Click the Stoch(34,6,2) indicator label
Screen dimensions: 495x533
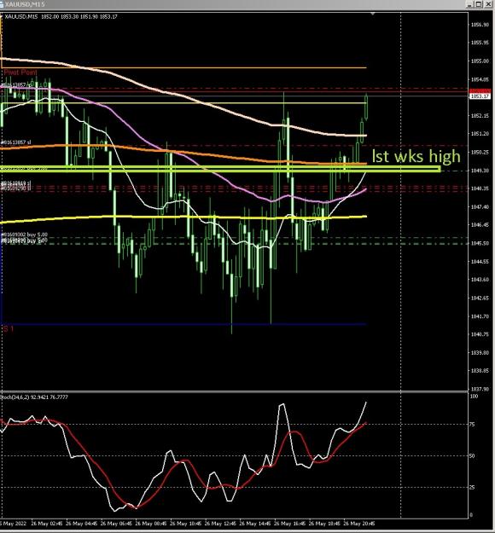pyautogui.click(x=34, y=397)
